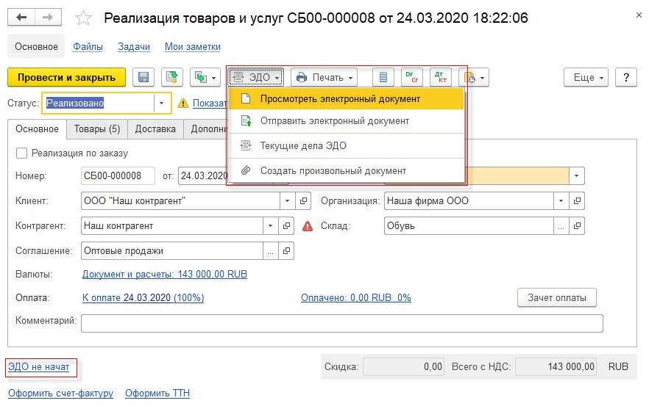Open the ЭДО не начат status link
649x406 pixels.
pos(38,367)
